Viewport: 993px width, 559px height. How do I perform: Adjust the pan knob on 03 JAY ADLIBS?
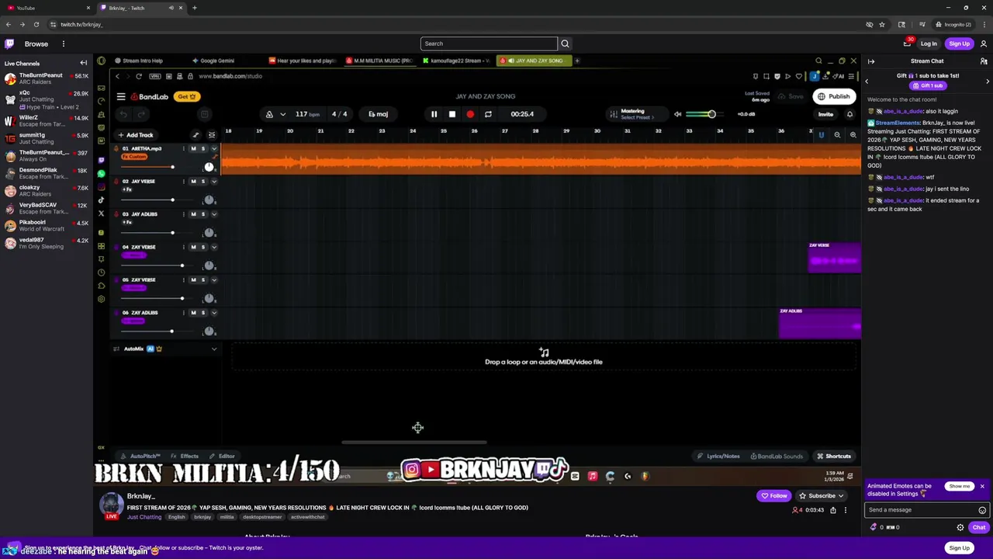click(209, 233)
